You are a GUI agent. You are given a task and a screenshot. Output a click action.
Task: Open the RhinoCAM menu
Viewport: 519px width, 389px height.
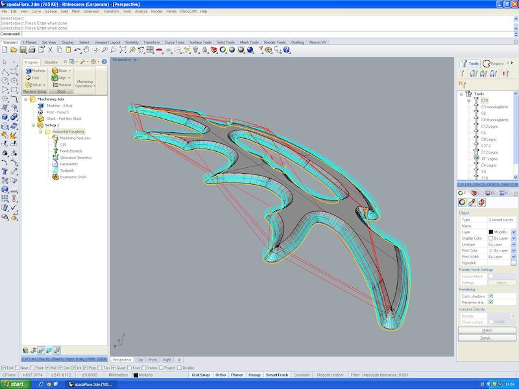pyautogui.click(x=188, y=11)
